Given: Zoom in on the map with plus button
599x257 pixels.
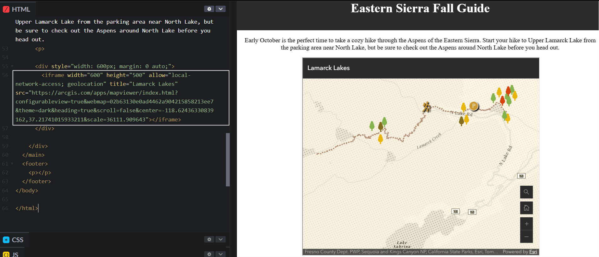Looking at the screenshot, I should tap(526, 224).
